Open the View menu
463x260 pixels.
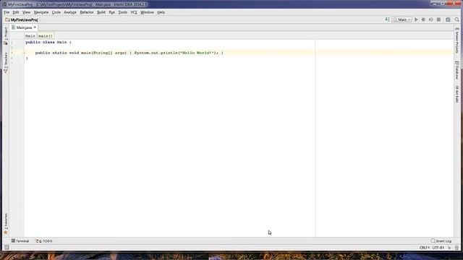tap(26, 12)
